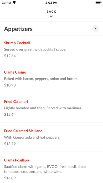Click the Carrier label in status bar
Viewport: 103px width, 183px height.
point(6,3)
